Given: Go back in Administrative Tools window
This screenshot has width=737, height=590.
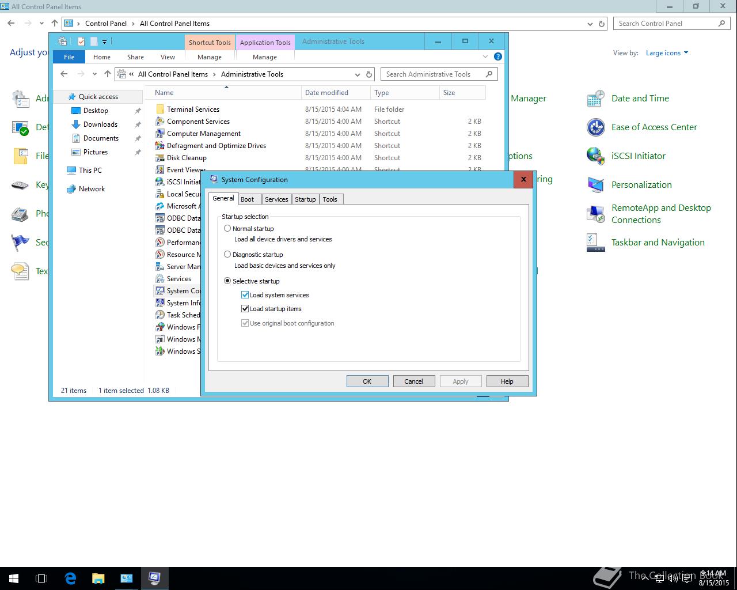Looking at the screenshot, I should coord(64,74).
